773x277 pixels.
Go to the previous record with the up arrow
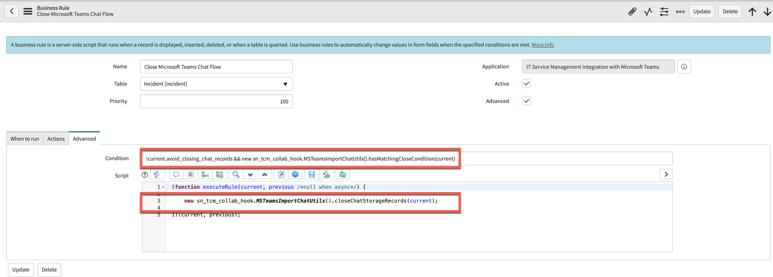pyautogui.click(x=752, y=12)
